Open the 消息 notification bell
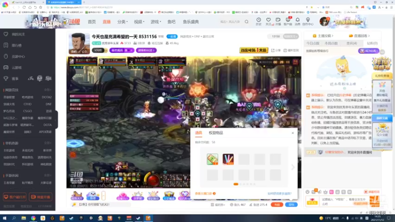395x222 pixels. (x=298, y=20)
